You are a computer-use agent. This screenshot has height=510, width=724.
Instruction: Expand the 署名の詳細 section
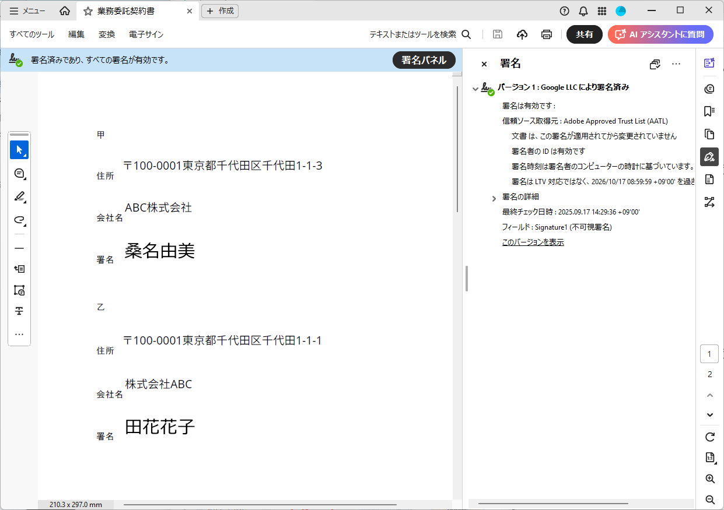(494, 198)
